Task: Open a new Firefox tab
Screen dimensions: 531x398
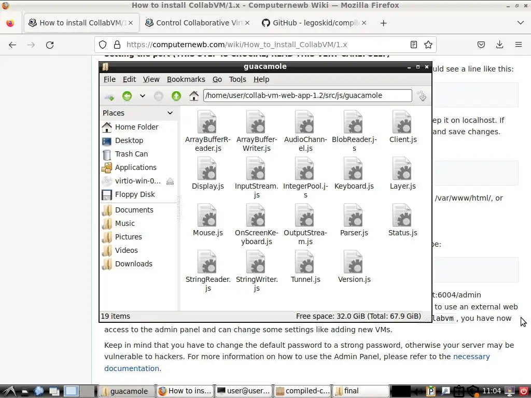Action: pyautogui.click(x=383, y=23)
